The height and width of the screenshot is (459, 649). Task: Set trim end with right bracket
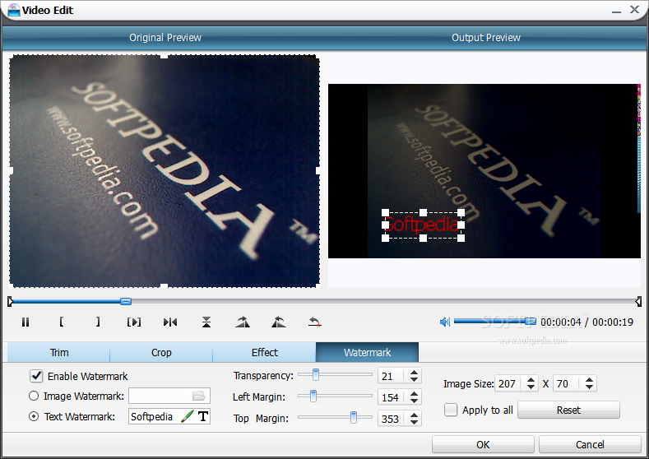[x=98, y=322]
